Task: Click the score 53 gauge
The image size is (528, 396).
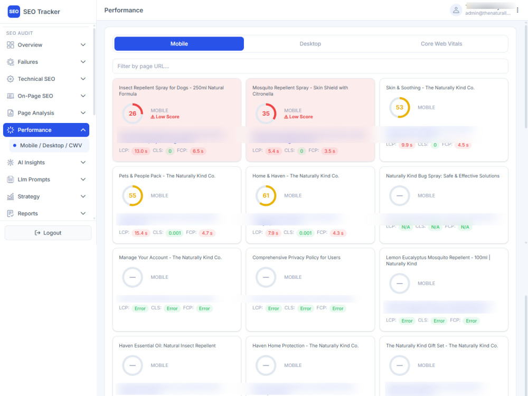Action: 399,107
